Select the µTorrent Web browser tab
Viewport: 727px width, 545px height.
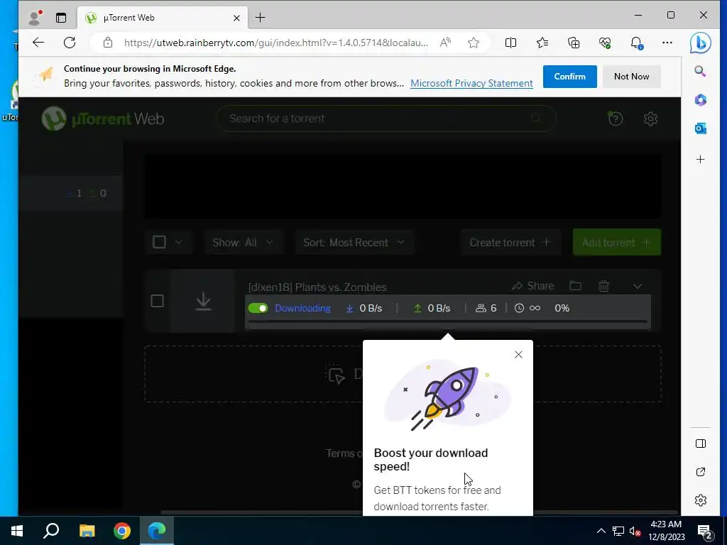click(163, 18)
